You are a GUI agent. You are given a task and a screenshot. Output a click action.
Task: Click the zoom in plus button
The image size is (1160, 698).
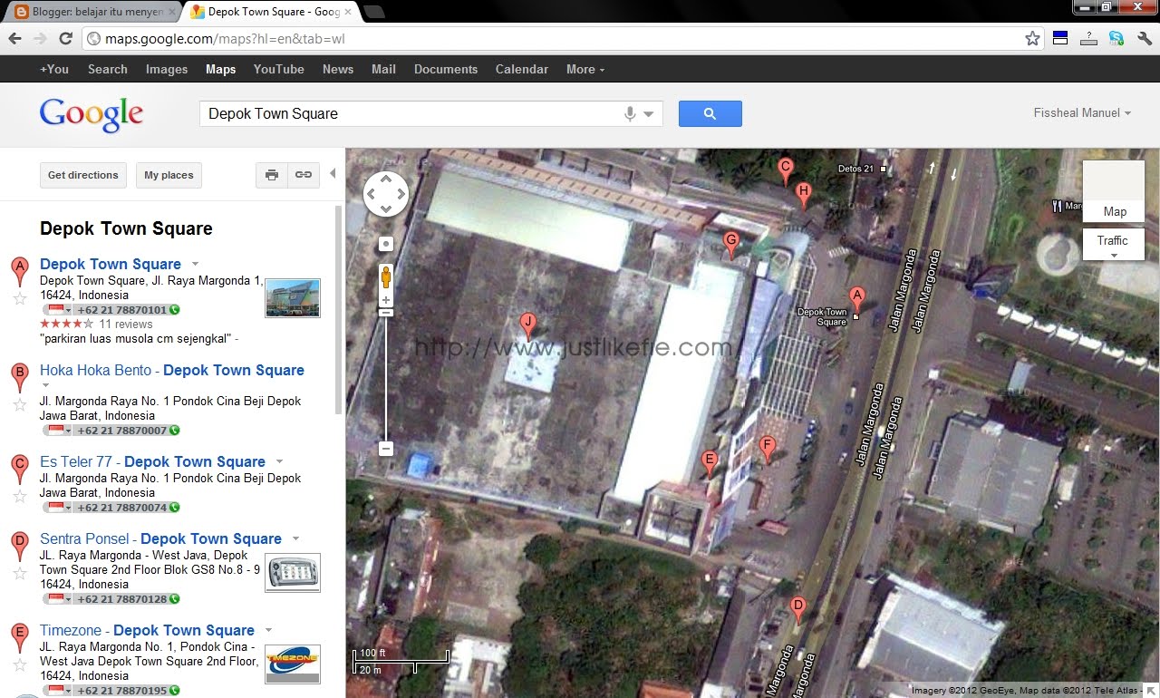pos(386,300)
